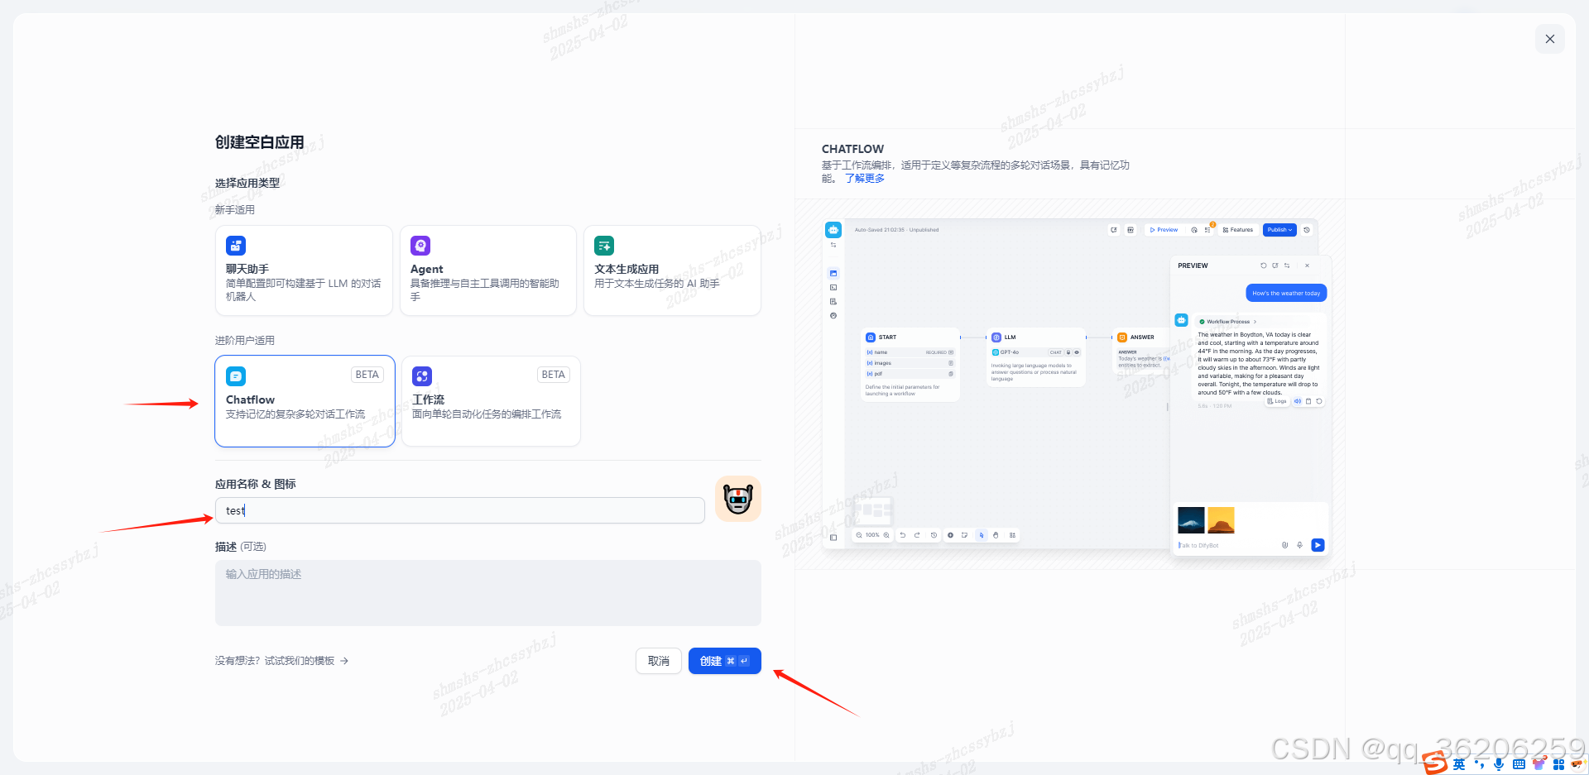Open the 没有想法？试试我们的模板 templates link

point(281,661)
